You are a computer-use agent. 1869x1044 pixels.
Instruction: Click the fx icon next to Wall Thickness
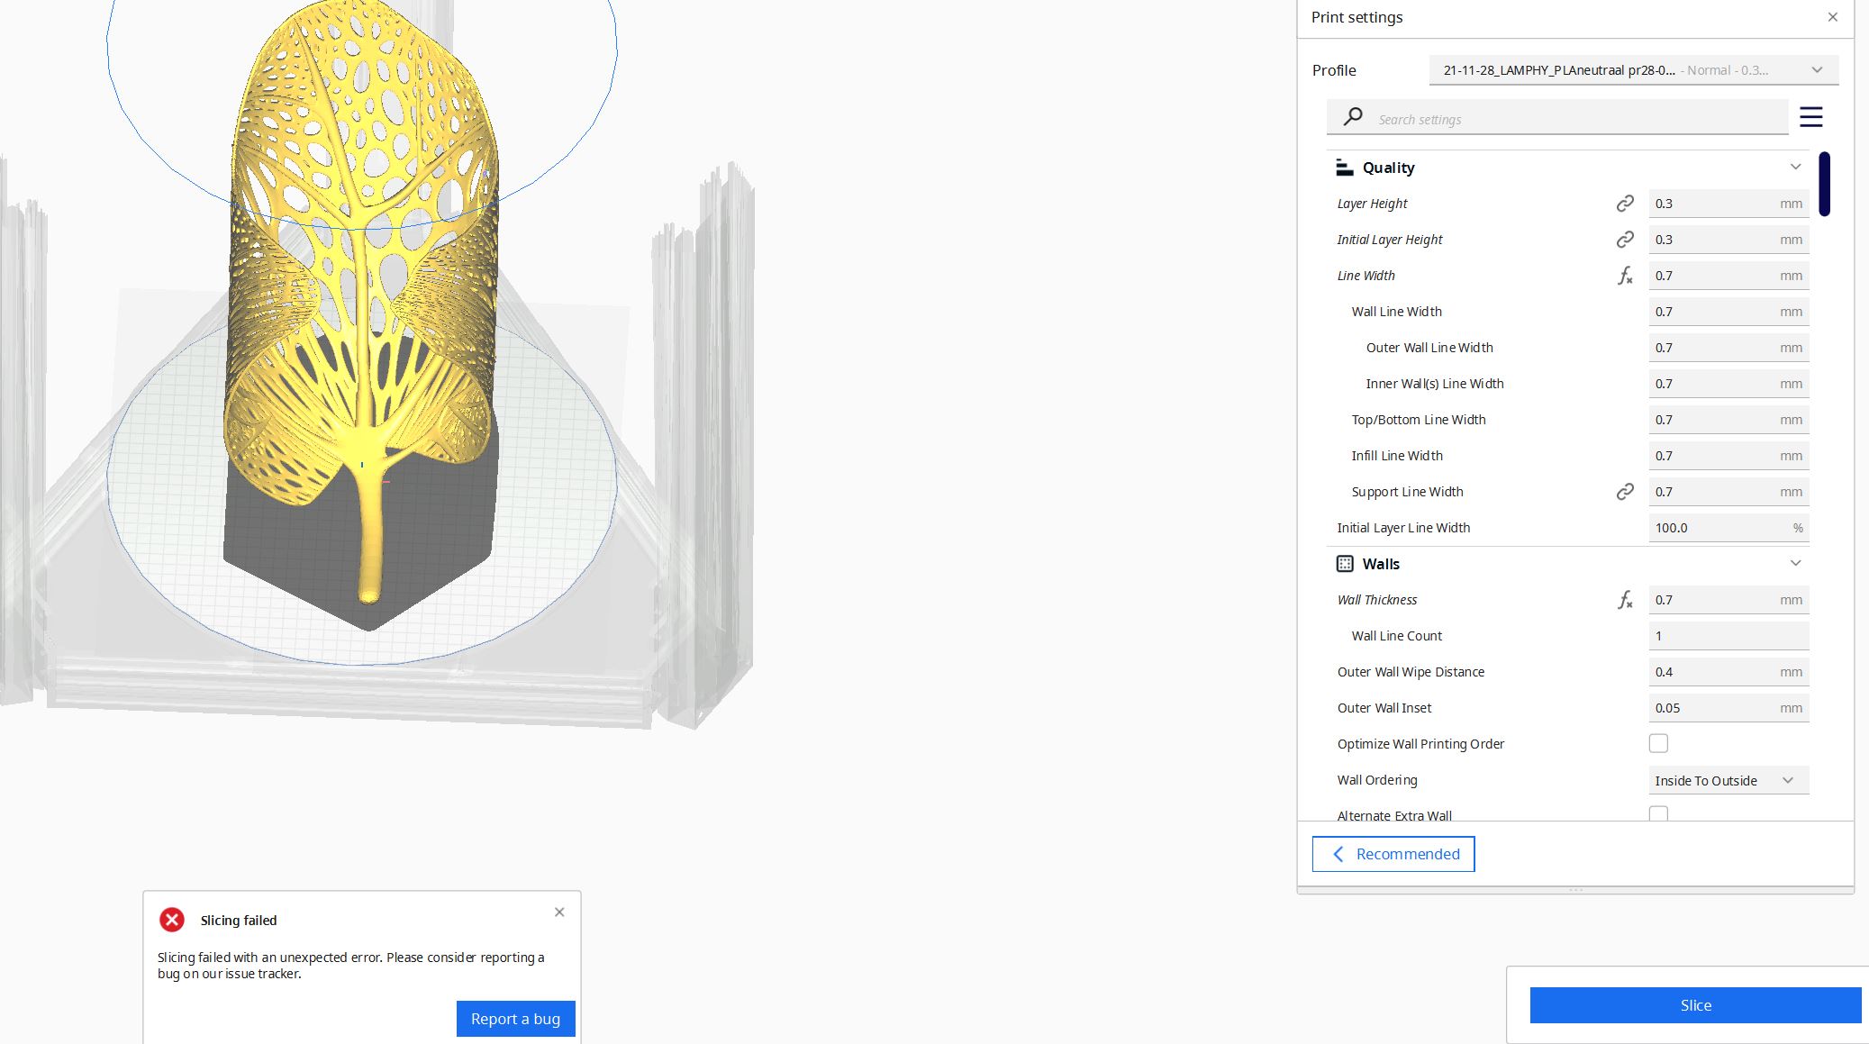[1625, 601]
